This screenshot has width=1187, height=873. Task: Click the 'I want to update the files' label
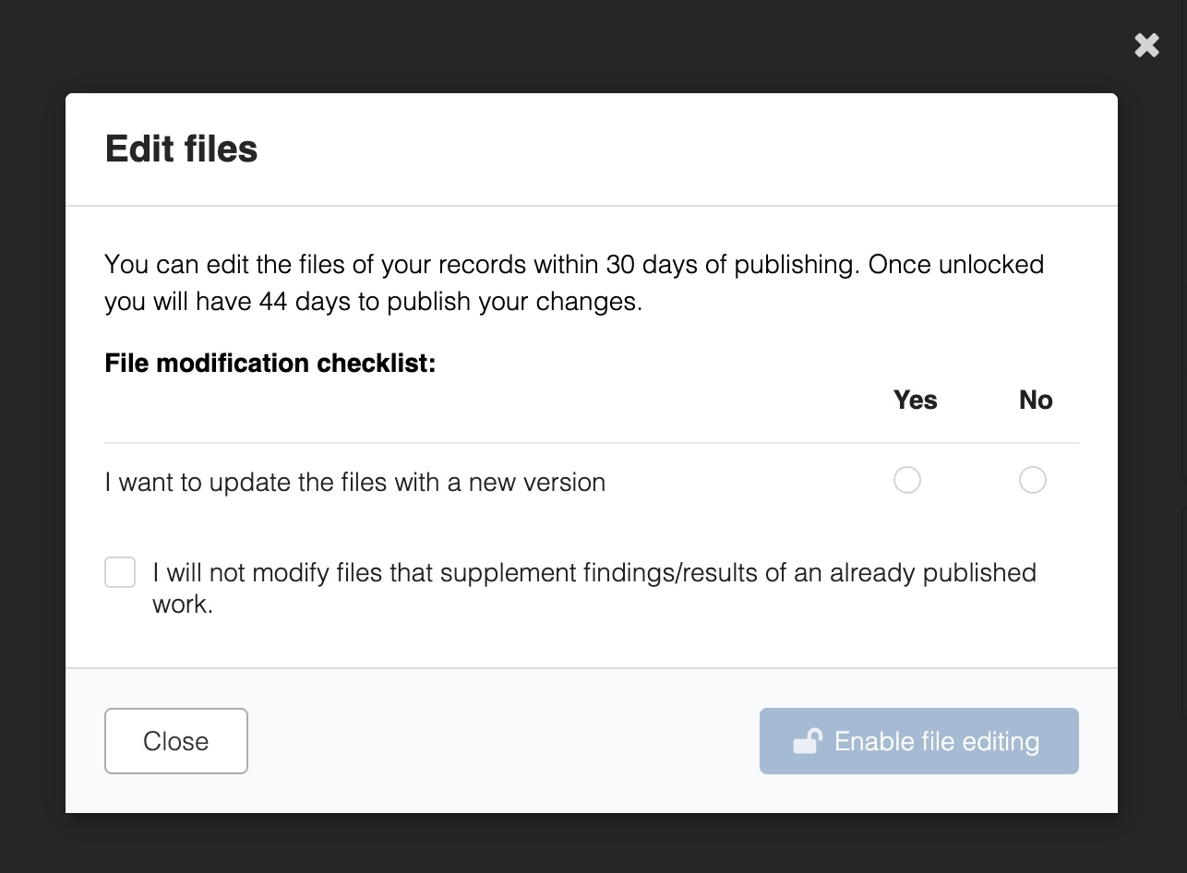point(354,482)
